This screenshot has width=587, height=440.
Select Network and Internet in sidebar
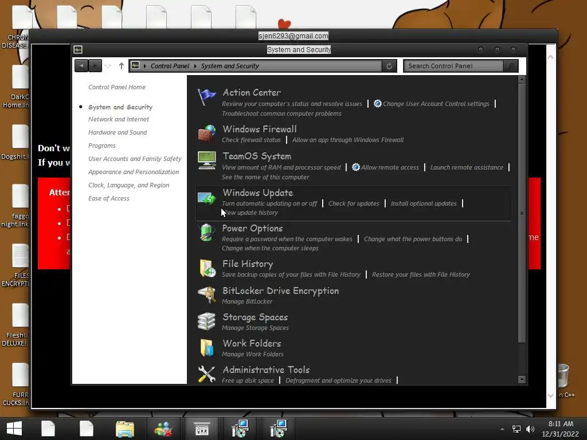click(x=118, y=119)
